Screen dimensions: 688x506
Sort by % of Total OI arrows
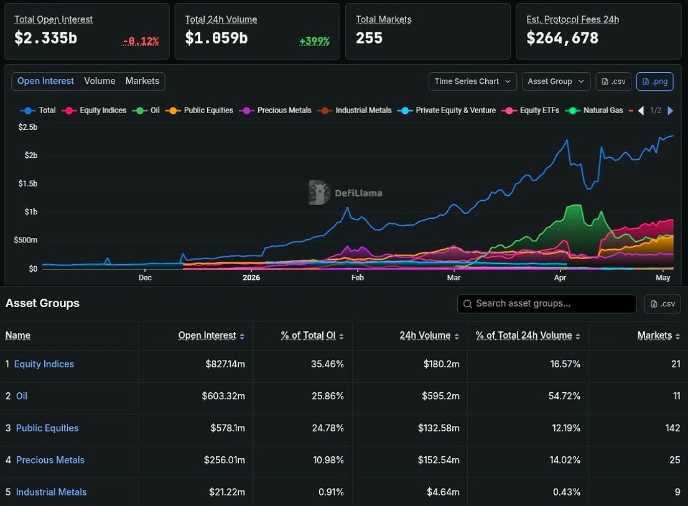coord(342,336)
